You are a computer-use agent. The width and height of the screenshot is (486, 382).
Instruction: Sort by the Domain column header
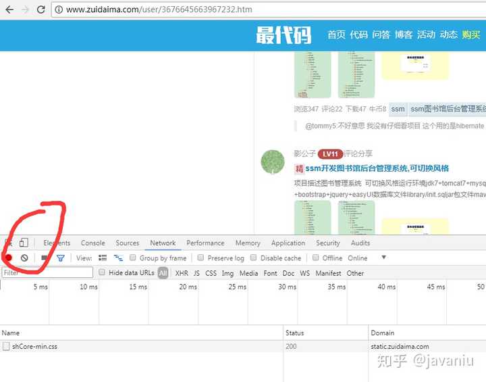(x=427, y=333)
